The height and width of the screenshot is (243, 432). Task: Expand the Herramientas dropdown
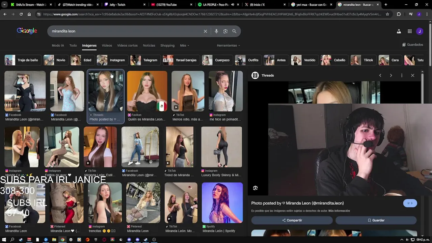(228, 46)
